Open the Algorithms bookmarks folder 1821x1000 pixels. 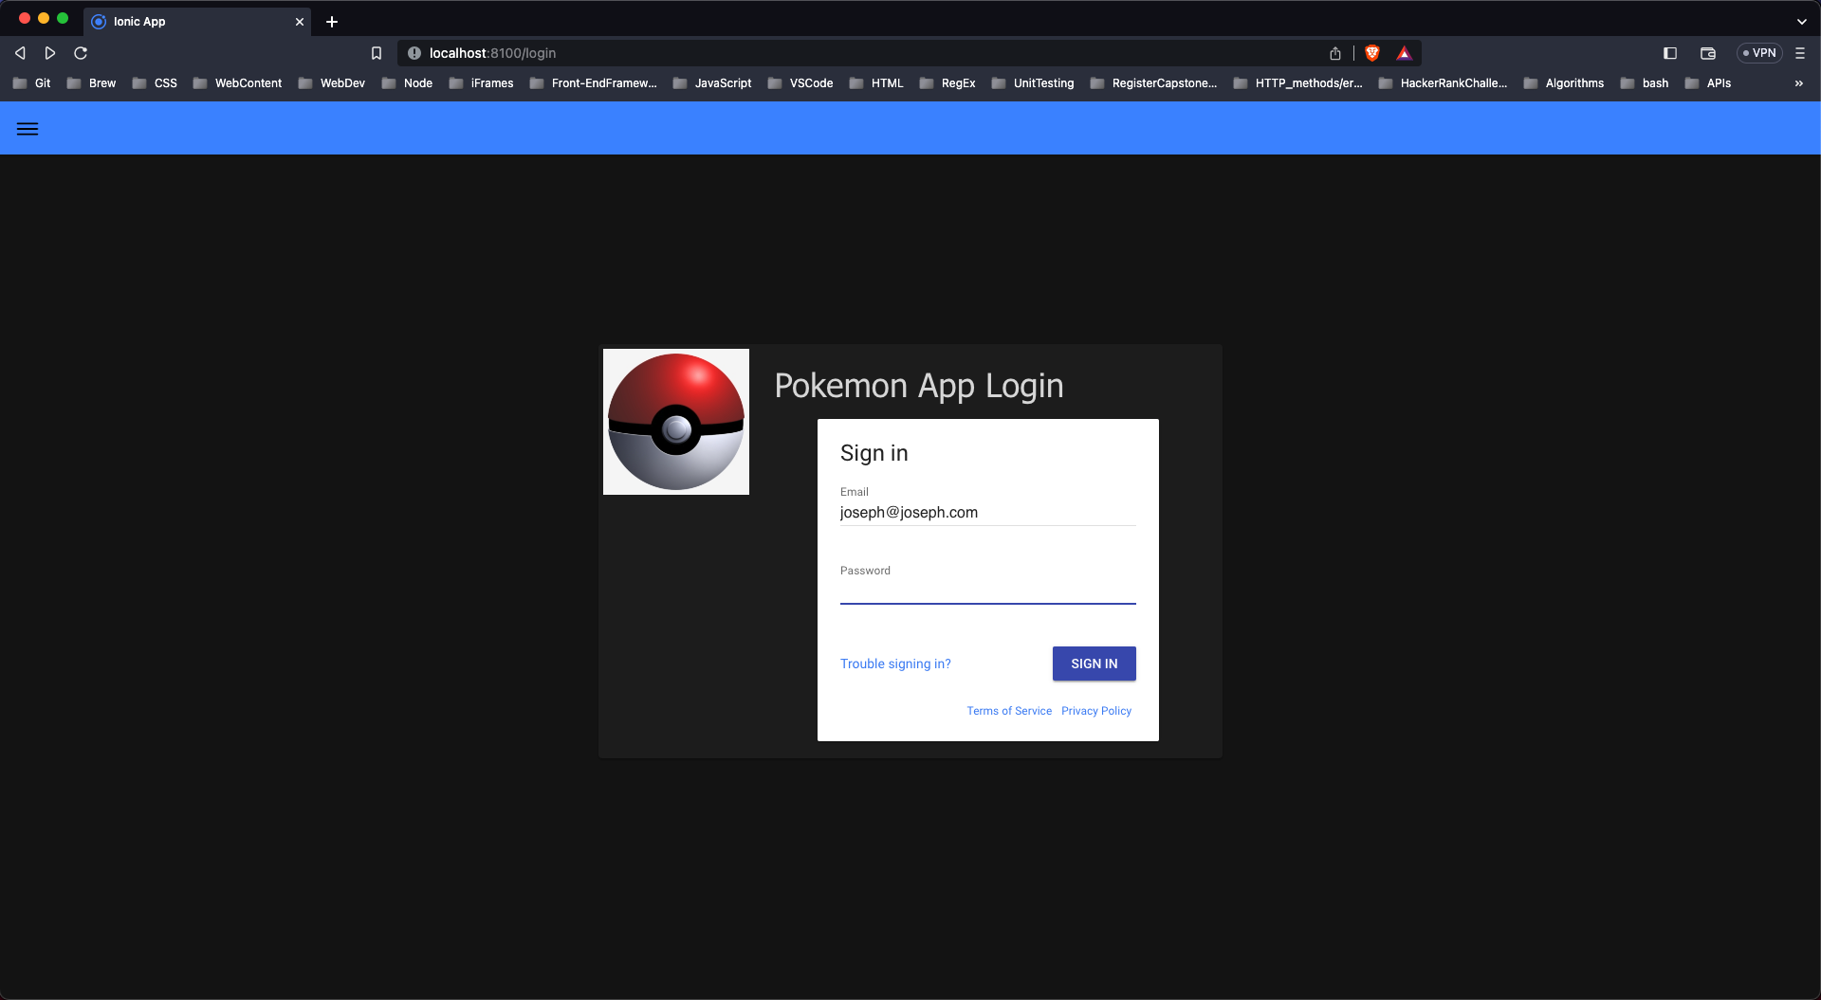[1564, 83]
